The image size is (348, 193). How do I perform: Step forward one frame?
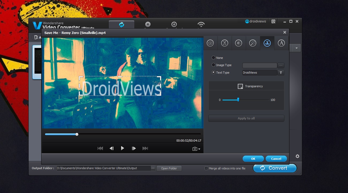[134, 148]
